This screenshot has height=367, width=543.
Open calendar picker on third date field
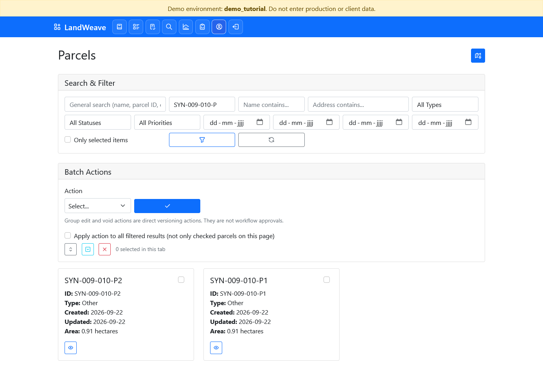399,122
